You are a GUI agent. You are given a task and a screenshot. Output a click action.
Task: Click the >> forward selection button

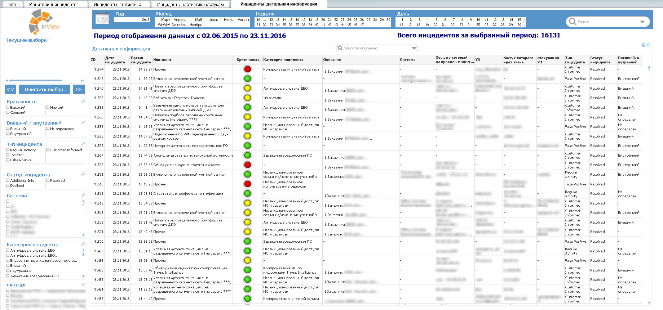pyautogui.click(x=79, y=89)
